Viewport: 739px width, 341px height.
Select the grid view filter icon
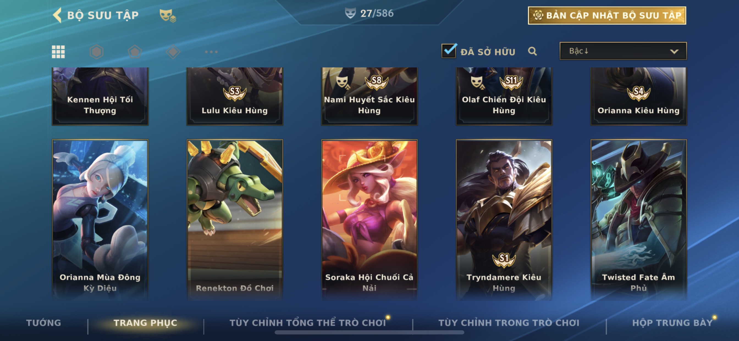click(58, 52)
